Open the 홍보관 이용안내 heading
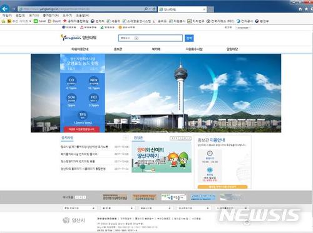313x233 pixels. 212,140
